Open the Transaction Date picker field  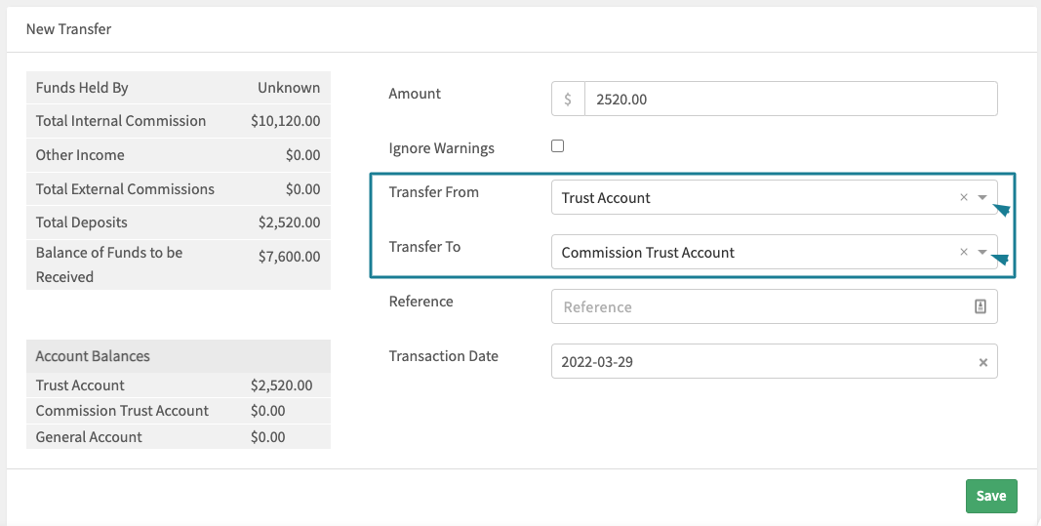click(774, 361)
